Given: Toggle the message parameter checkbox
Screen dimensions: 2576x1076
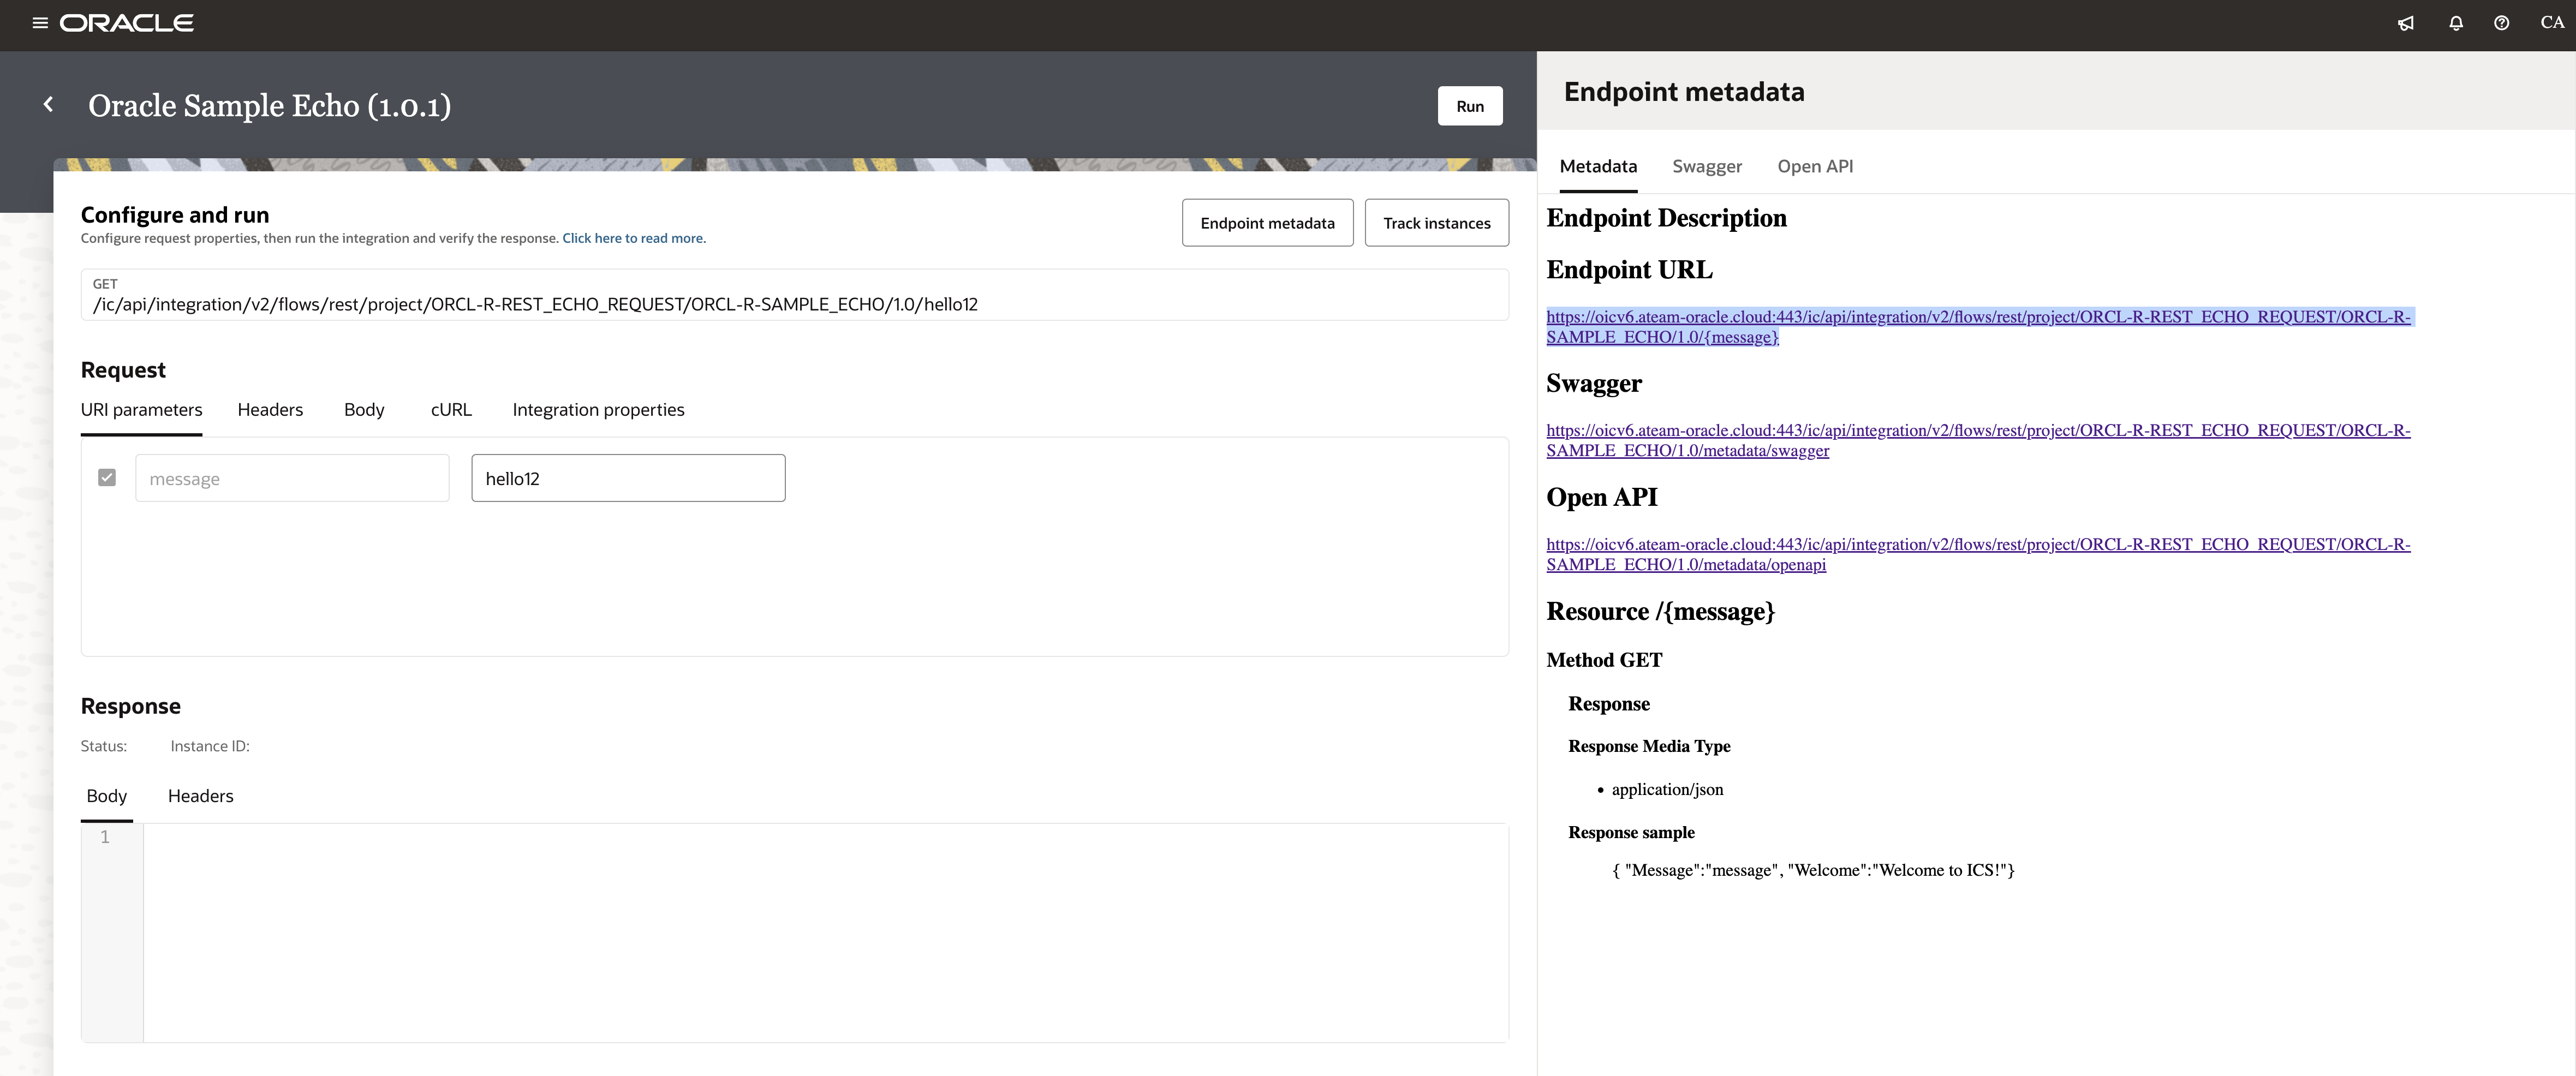Looking at the screenshot, I should [107, 478].
